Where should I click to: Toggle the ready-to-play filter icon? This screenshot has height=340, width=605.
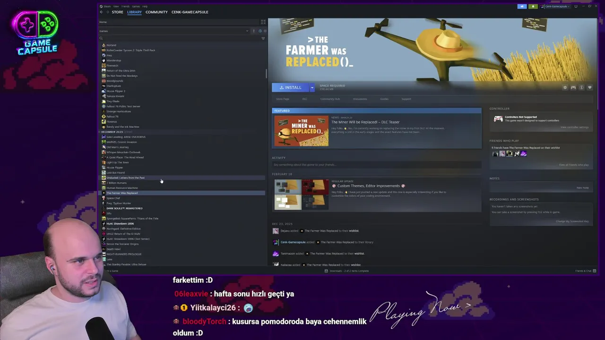[264, 31]
